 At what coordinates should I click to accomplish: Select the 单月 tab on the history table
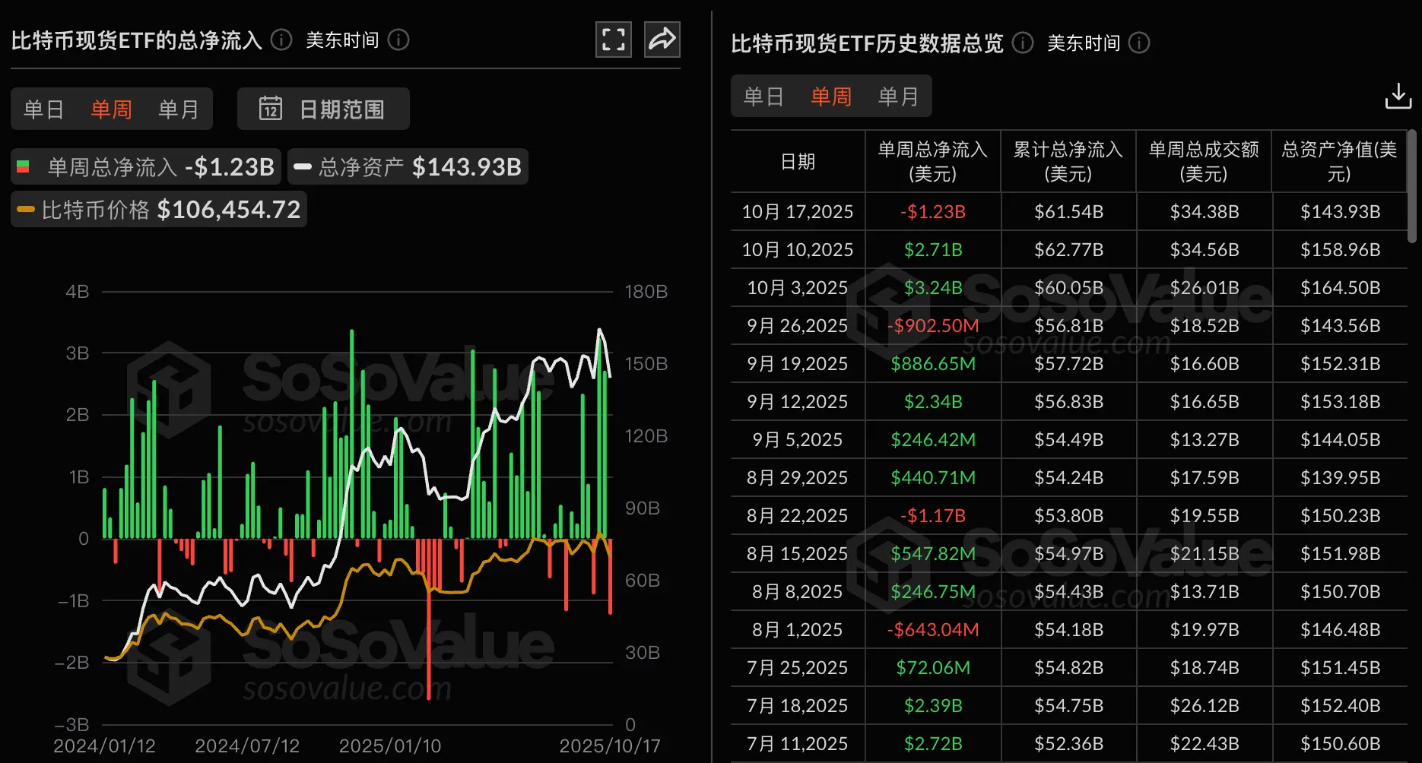point(899,97)
